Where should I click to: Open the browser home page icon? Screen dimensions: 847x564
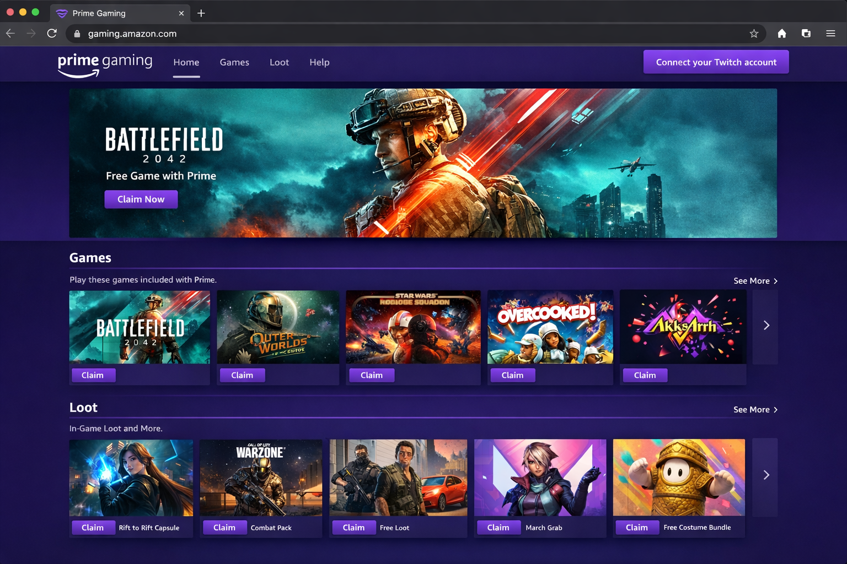(781, 34)
